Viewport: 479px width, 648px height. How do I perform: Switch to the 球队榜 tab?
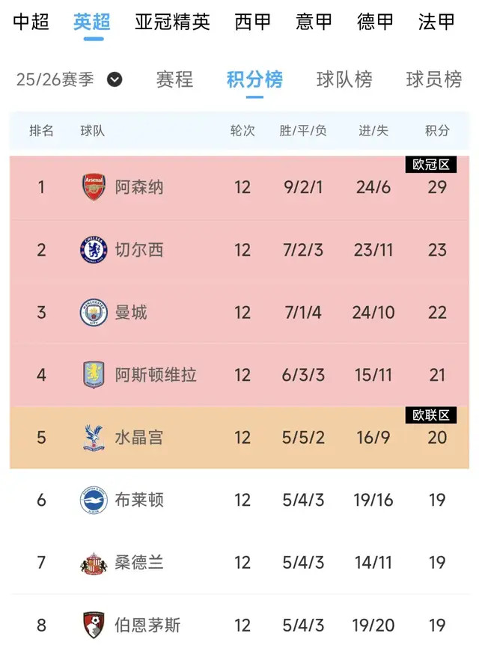pyautogui.click(x=344, y=79)
